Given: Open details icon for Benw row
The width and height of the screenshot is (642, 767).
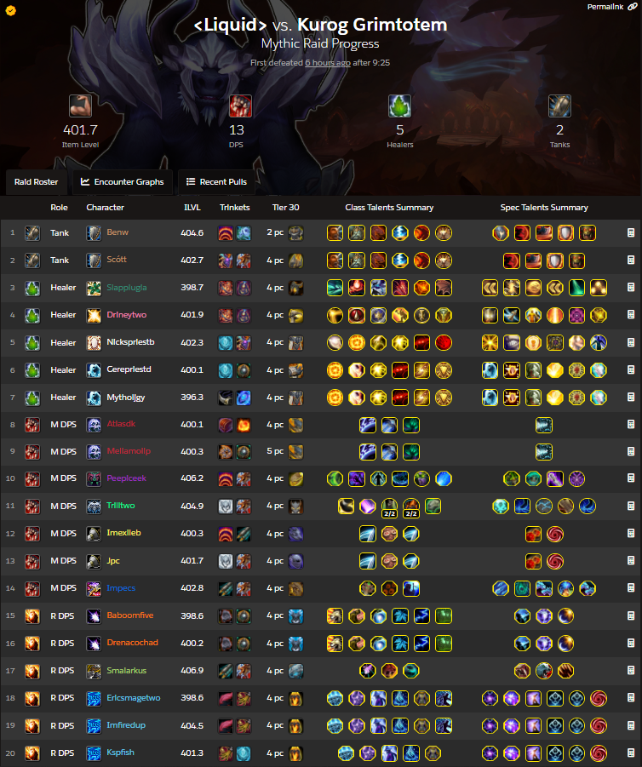Looking at the screenshot, I should pyautogui.click(x=631, y=233).
